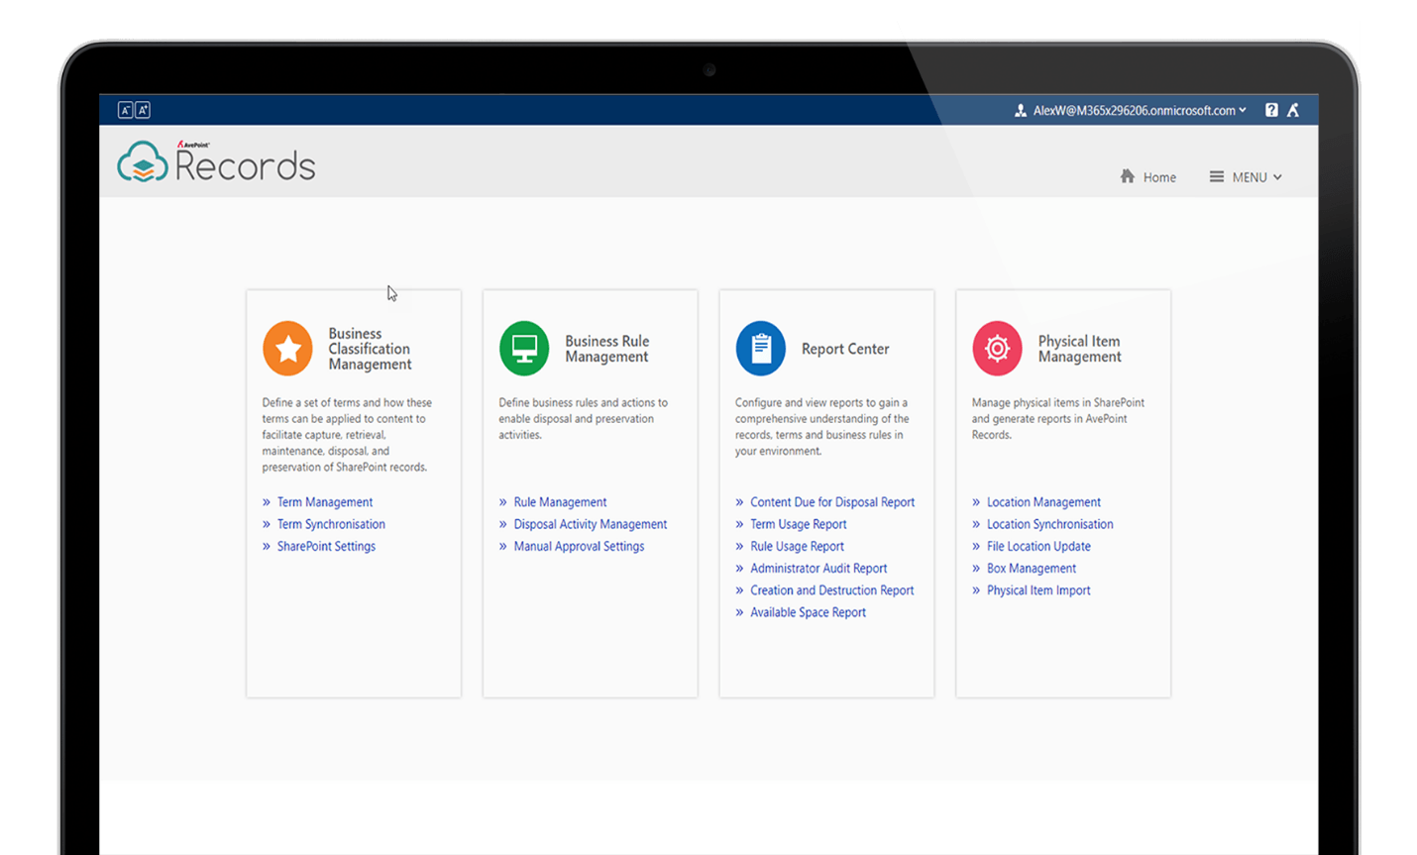
Task: Open the AlexW account dropdown
Action: (1140, 110)
